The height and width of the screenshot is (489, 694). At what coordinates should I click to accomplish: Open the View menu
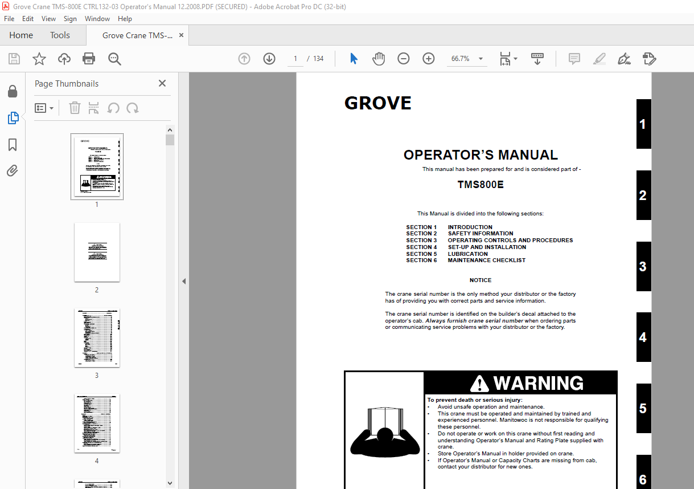[x=49, y=19]
